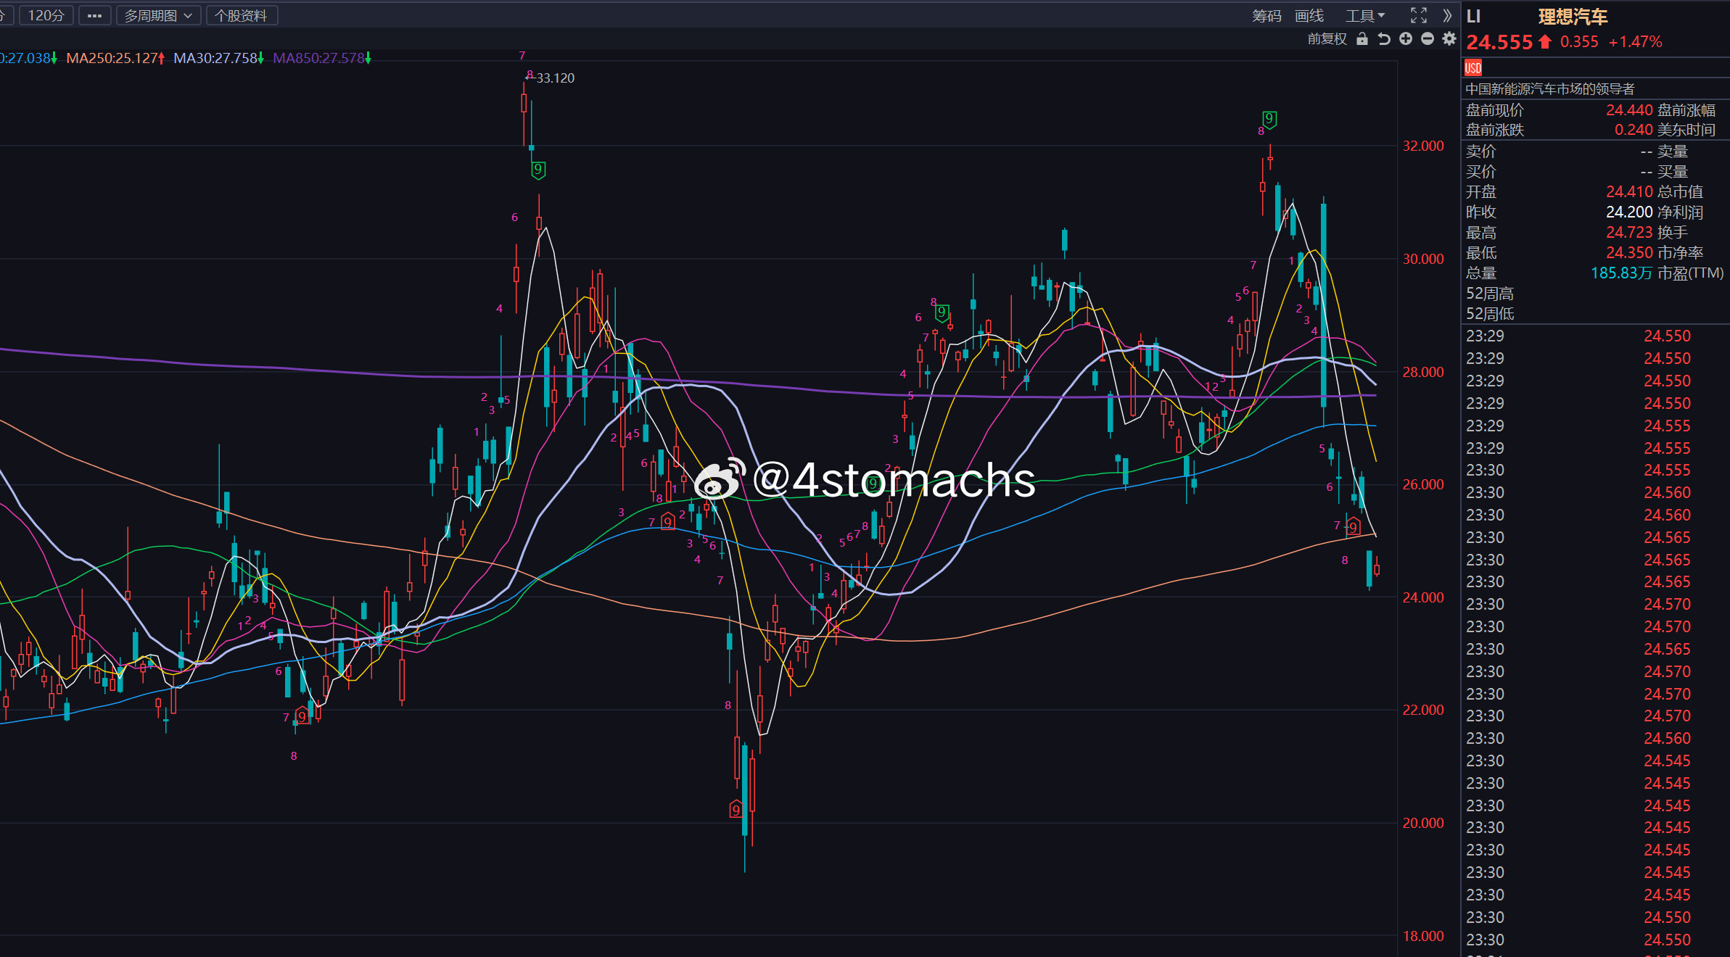Open the 筹码 chip distribution view
This screenshot has height=957, width=1730.
(x=1266, y=16)
